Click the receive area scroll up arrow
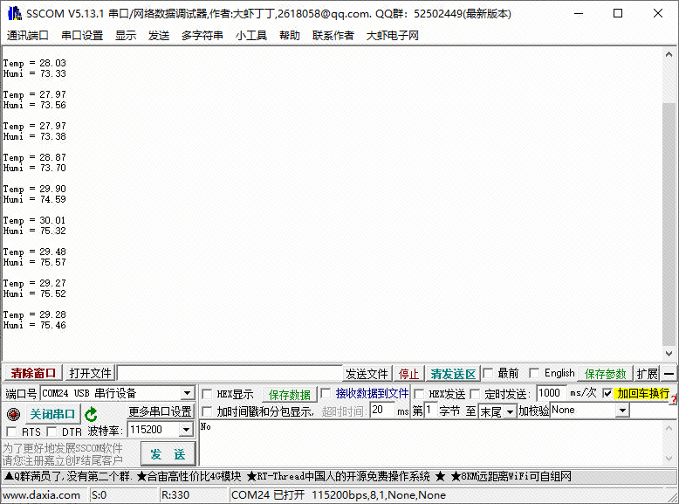 click(669, 55)
